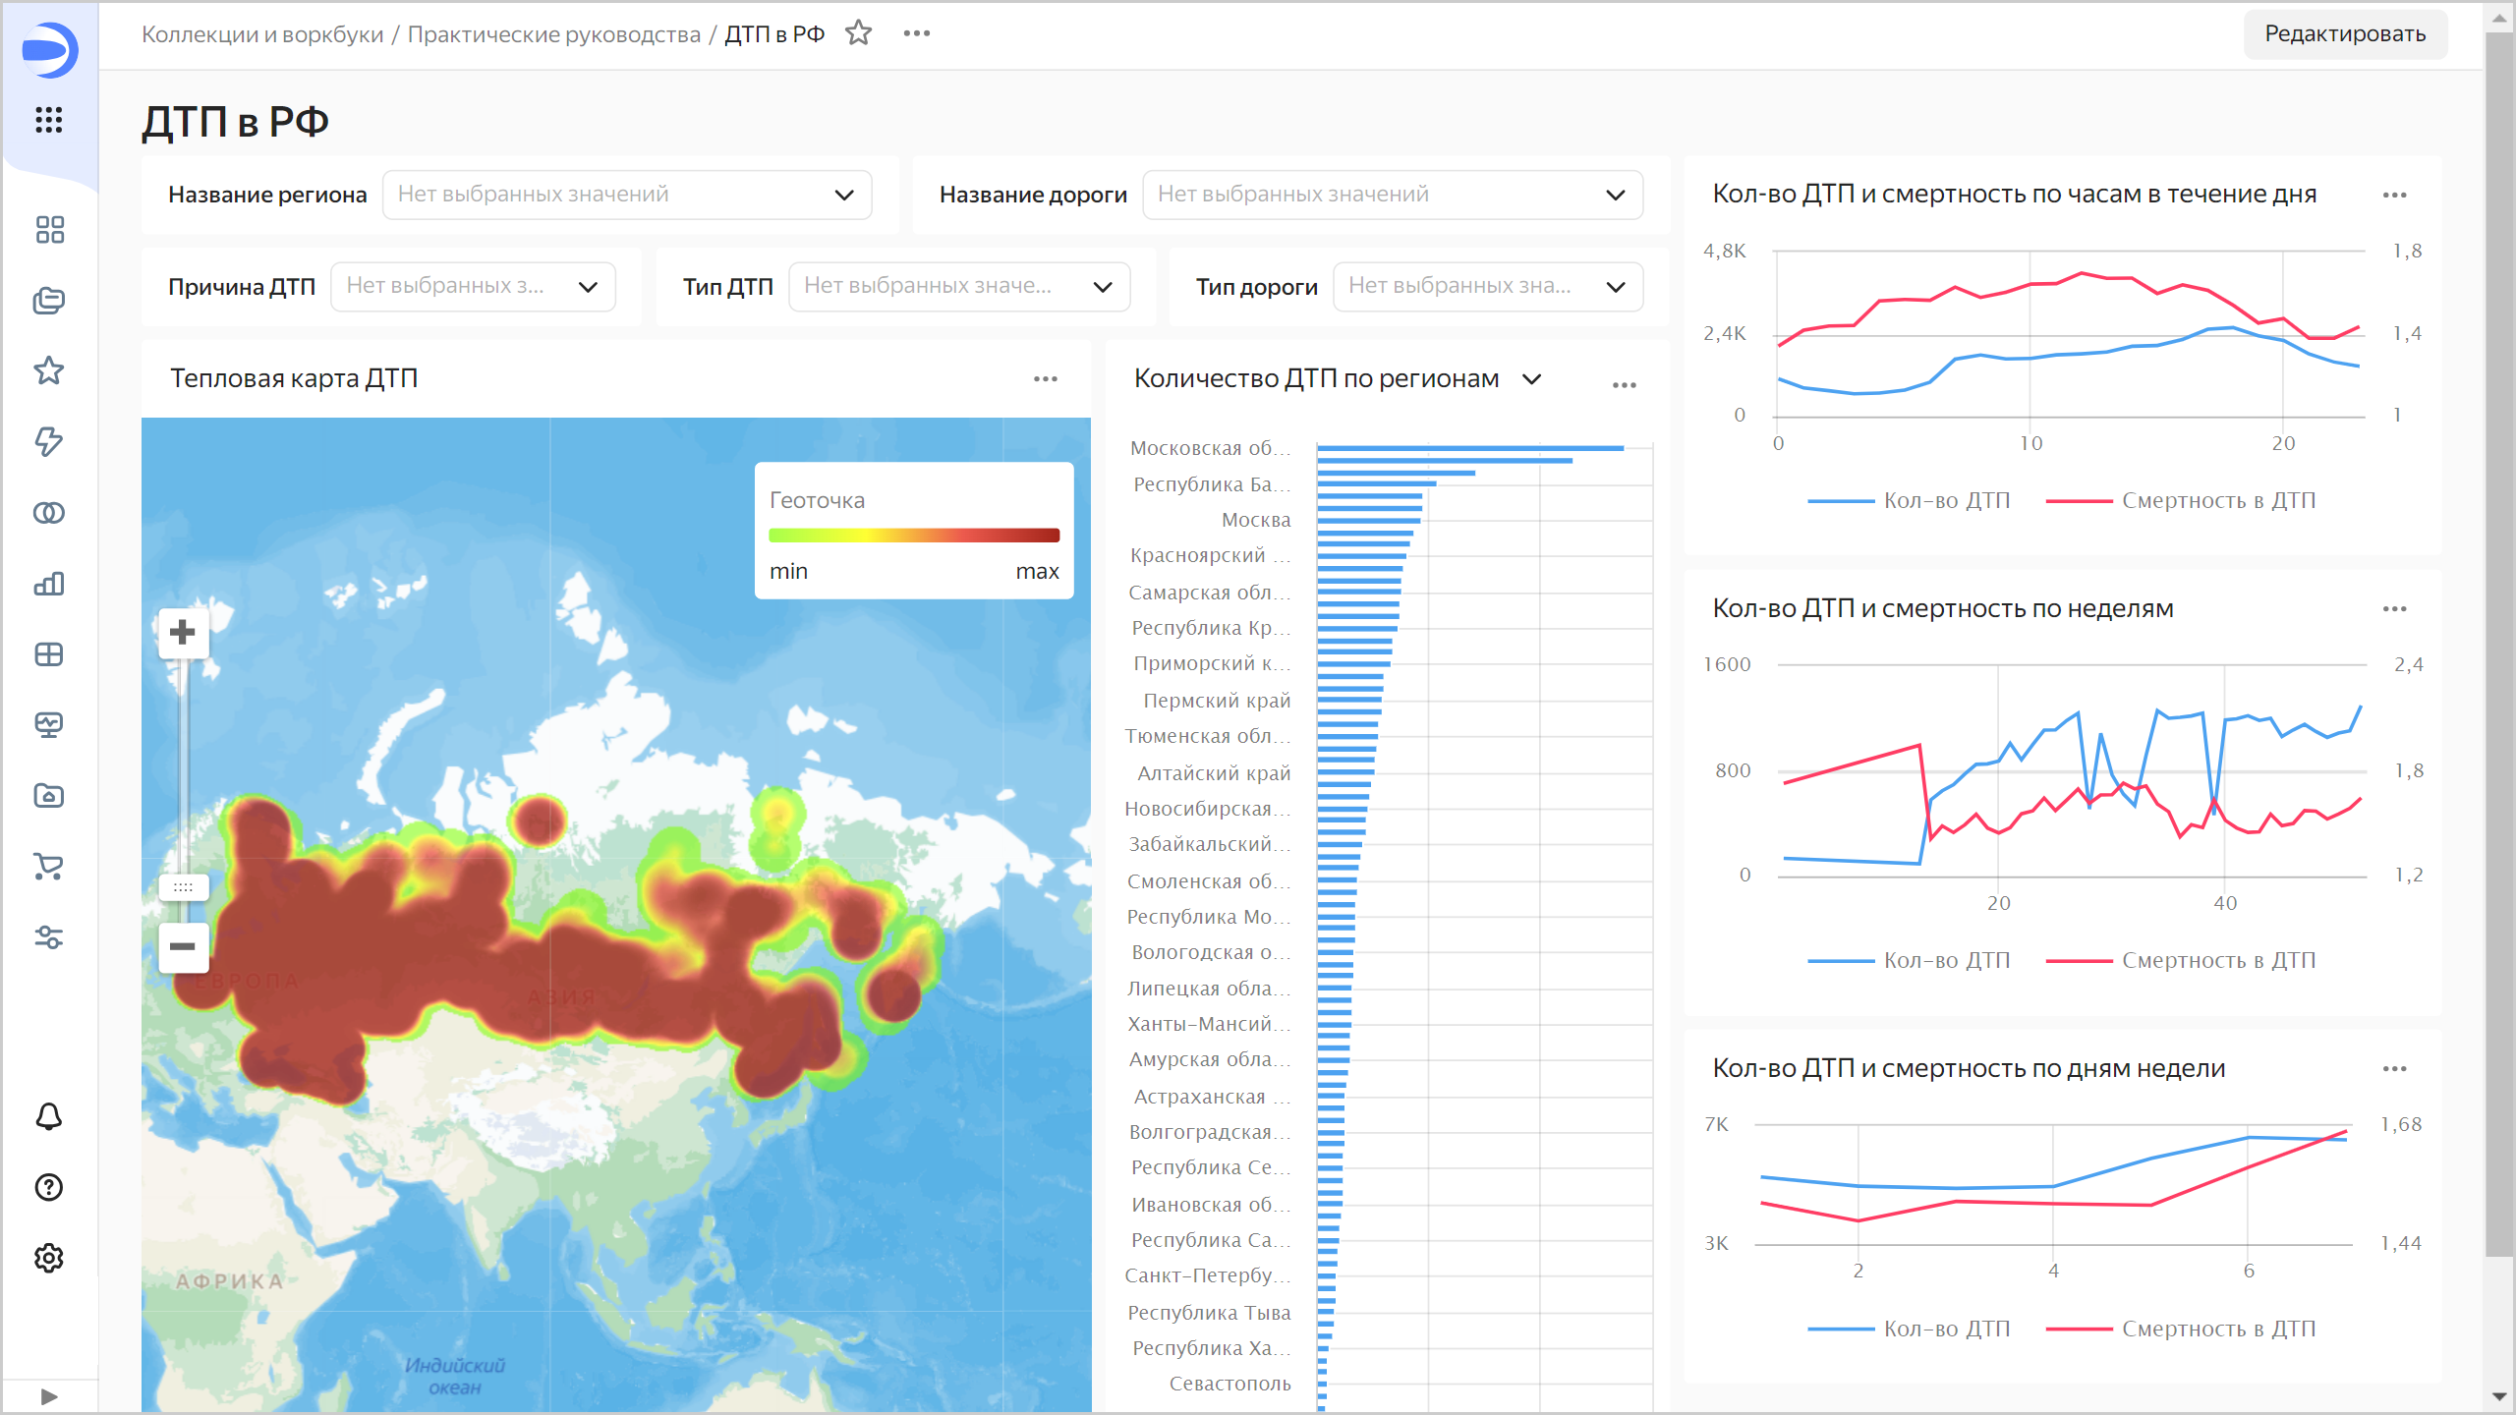Open the apps grid menu icon
2516x1415 pixels.
click(x=49, y=120)
